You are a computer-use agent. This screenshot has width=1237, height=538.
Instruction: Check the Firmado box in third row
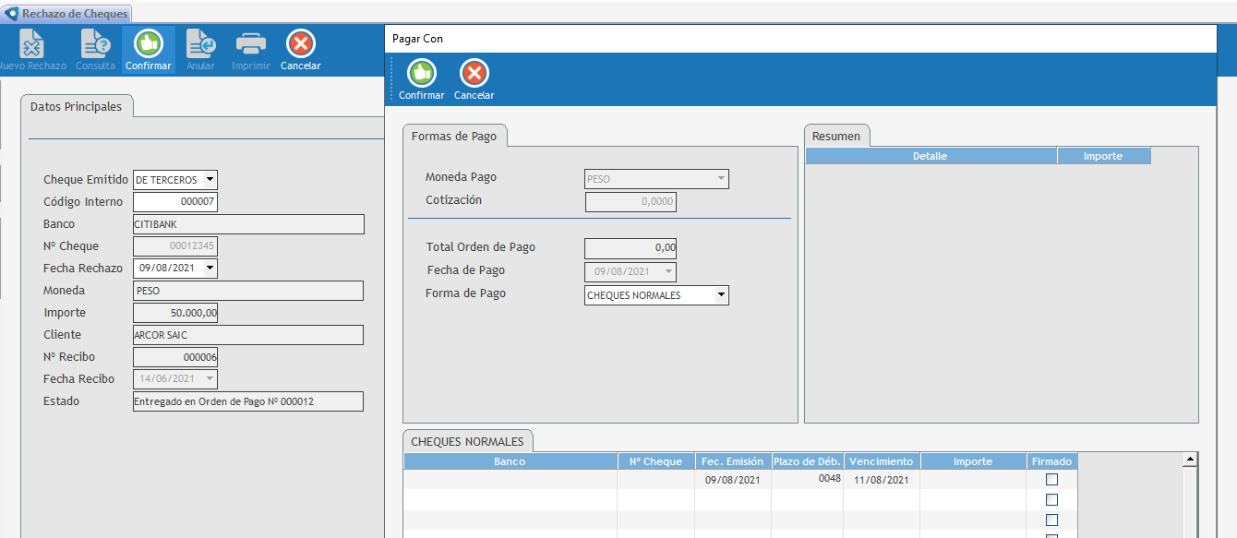(x=1051, y=520)
